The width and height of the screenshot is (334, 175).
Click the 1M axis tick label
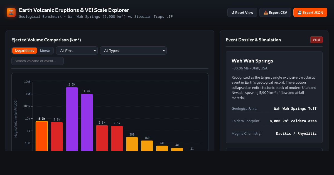click(x=28, y=94)
